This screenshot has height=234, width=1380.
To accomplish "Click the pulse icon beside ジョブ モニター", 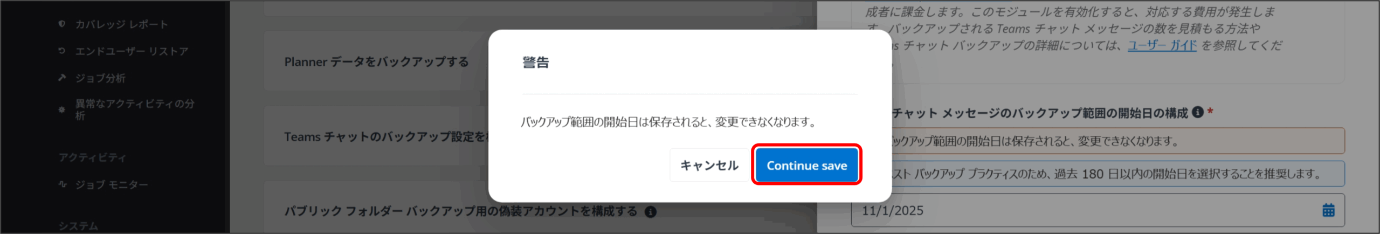I will [x=62, y=184].
